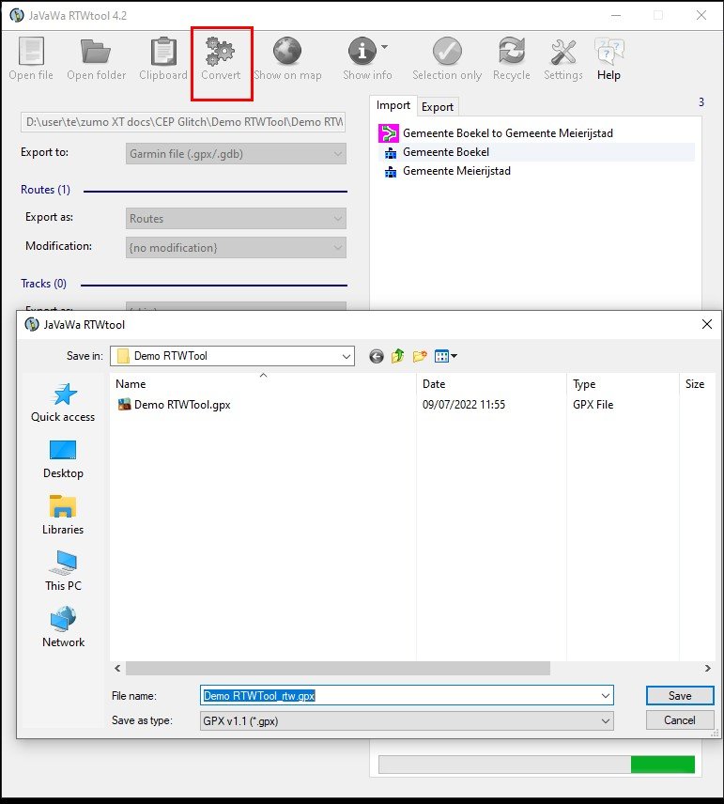Screen dimensions: 724x804
Task: Click the Clipboard toolbar icon
Action: click(x=163, y=52)
